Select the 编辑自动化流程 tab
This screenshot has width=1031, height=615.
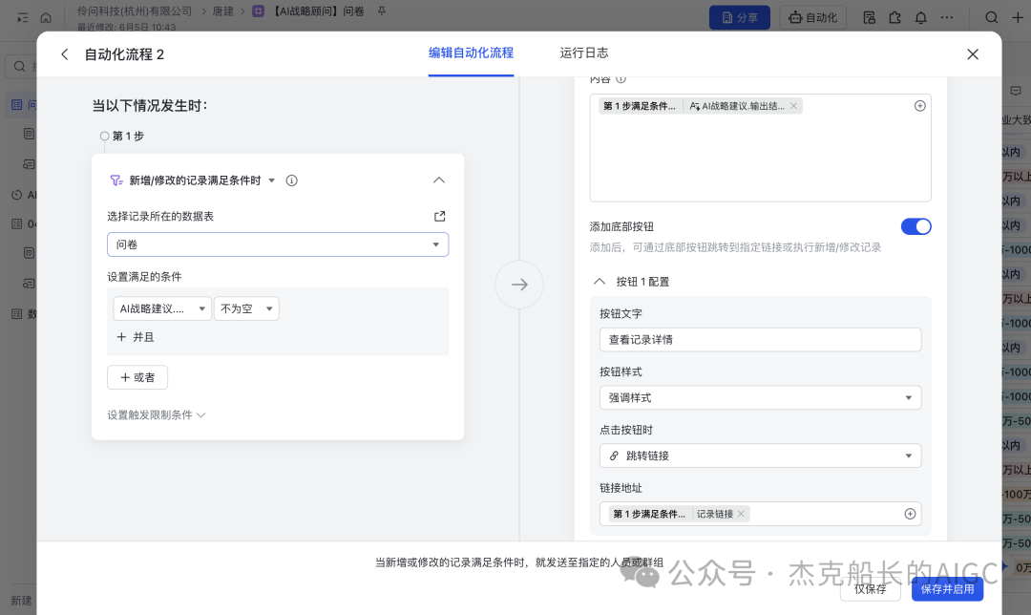[471, 53]
